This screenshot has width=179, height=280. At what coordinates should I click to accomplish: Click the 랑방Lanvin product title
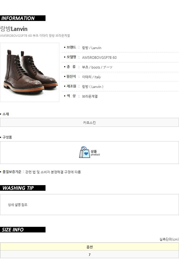14,29
